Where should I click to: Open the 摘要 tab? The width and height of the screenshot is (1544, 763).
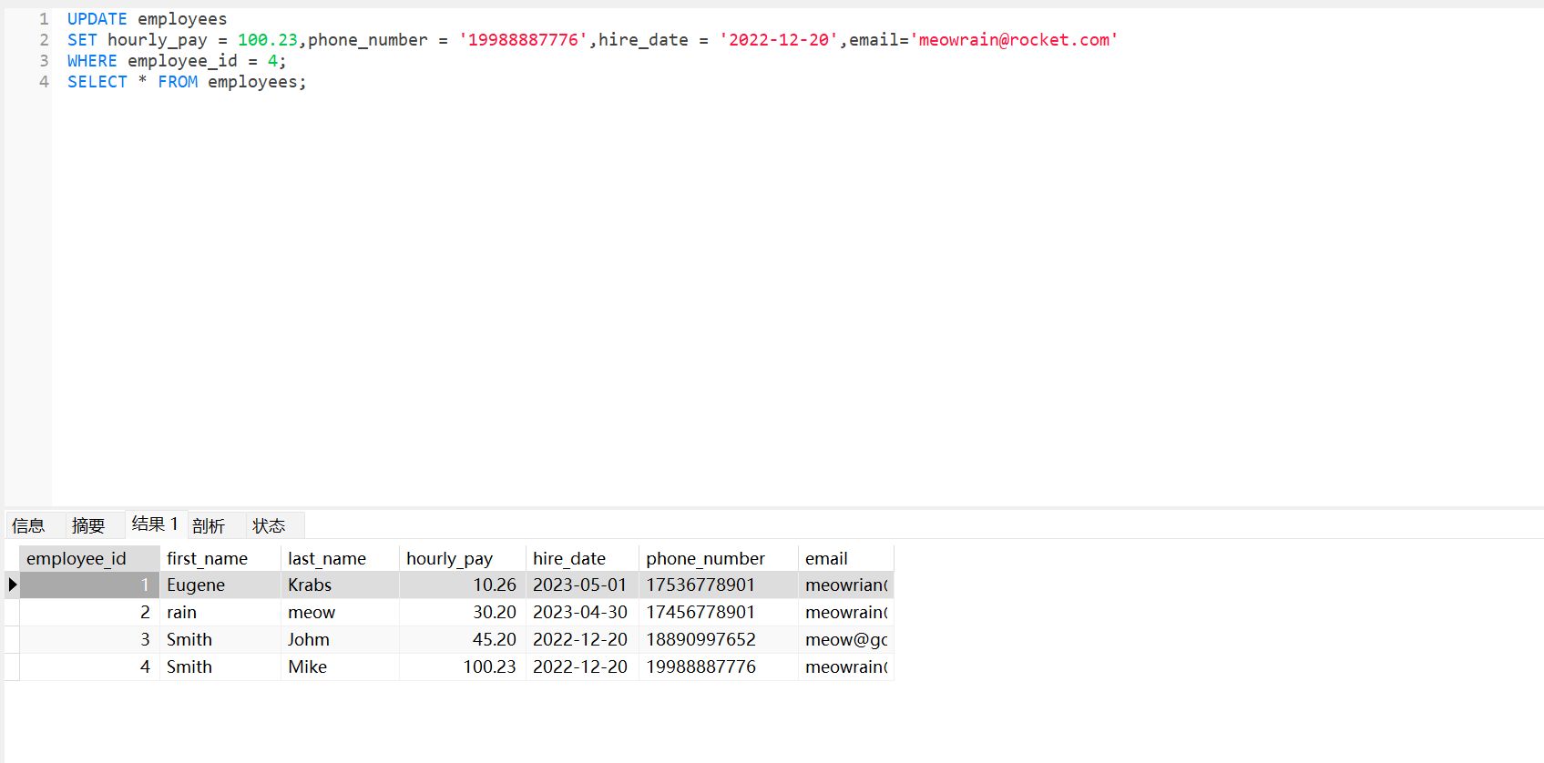pos(88,525)
